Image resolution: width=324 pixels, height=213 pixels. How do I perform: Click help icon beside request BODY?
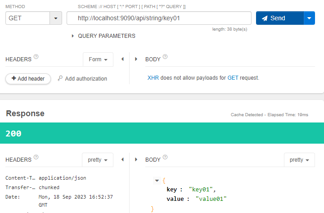[165, 57]
